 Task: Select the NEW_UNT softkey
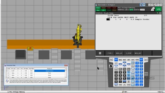[138, 53]
